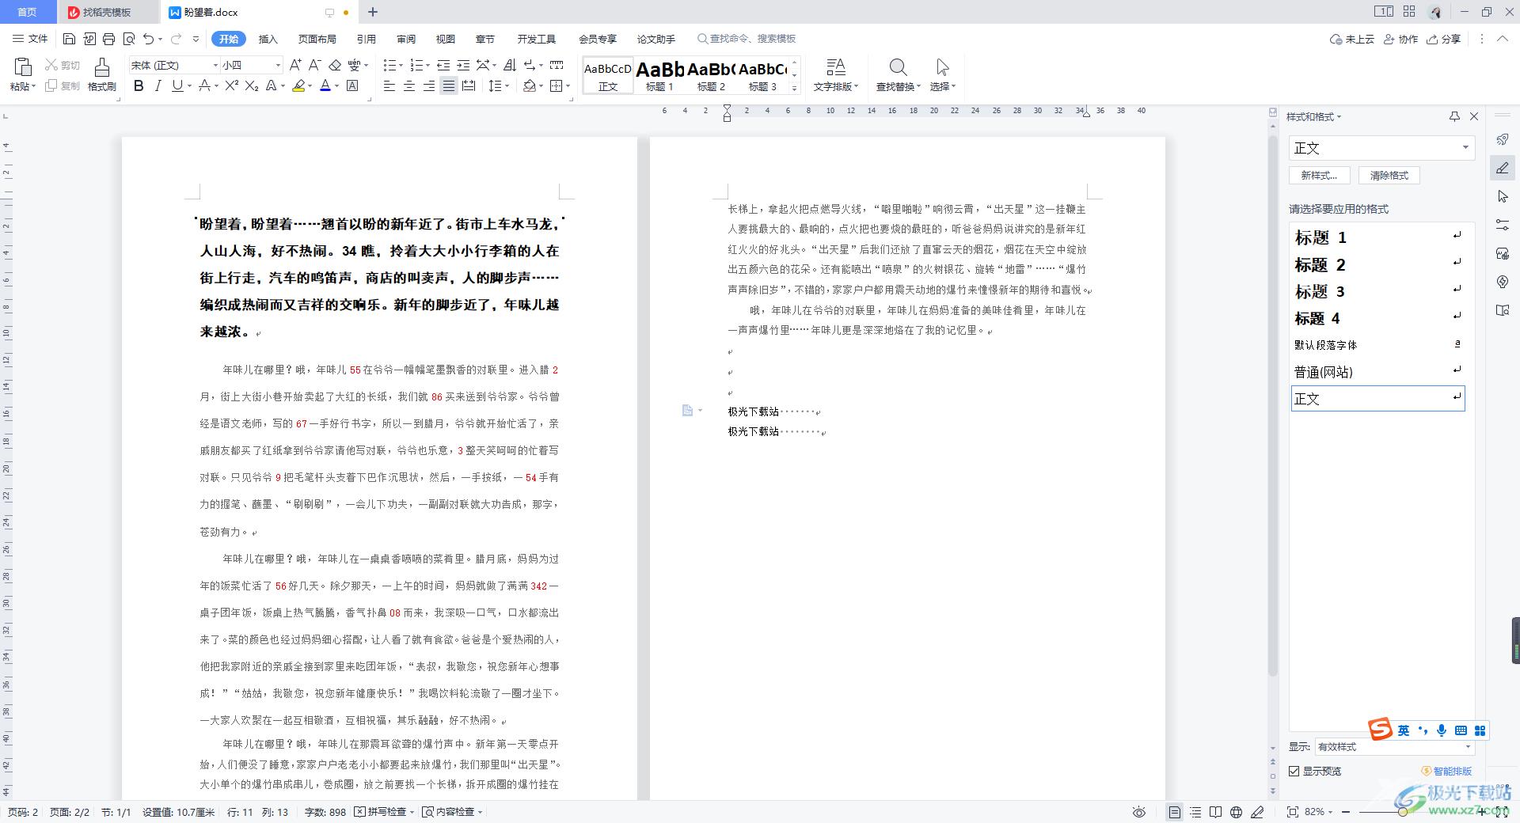The width and height of the screenshot is (1520, 823).
Task: Toggle the Show Preview checkbox
Action: tap(1294, 771)
